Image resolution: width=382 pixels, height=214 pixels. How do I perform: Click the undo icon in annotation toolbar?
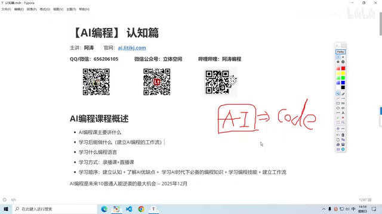(x=338, y=135)
